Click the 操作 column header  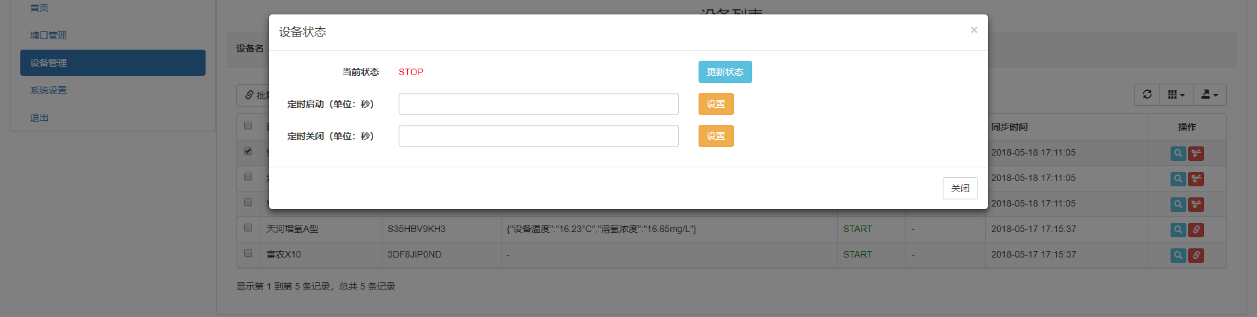1186,127
